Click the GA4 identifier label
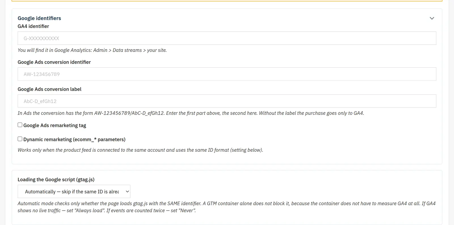The height and width of the screenshot is (225, 454). point(33,26)
